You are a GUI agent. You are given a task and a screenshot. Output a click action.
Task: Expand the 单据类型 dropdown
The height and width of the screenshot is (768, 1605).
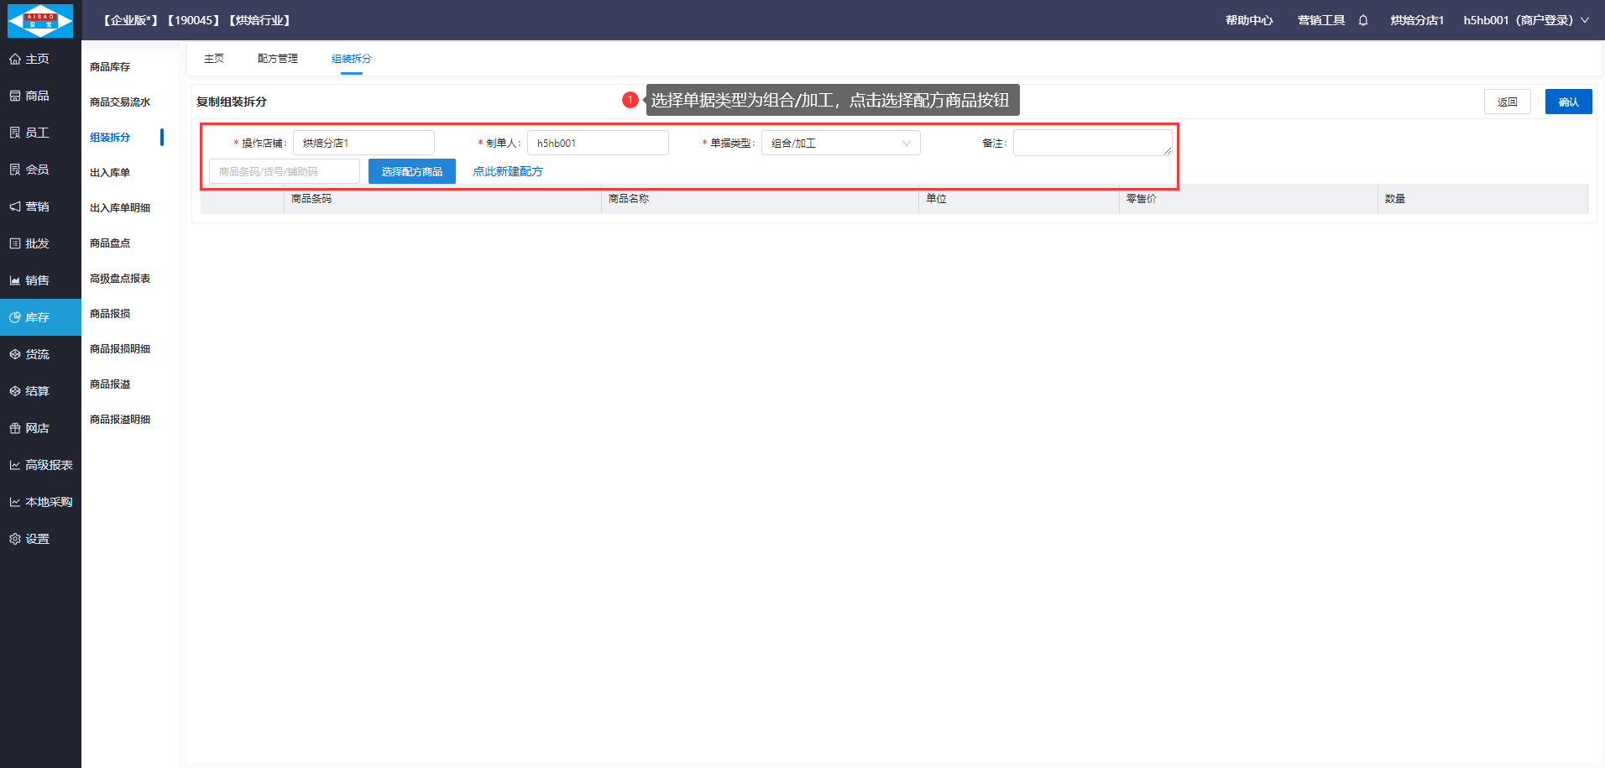tap(840, 144)
